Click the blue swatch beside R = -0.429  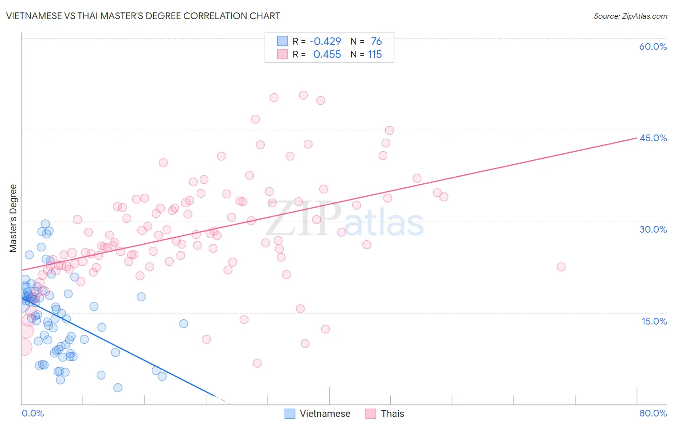282,41
